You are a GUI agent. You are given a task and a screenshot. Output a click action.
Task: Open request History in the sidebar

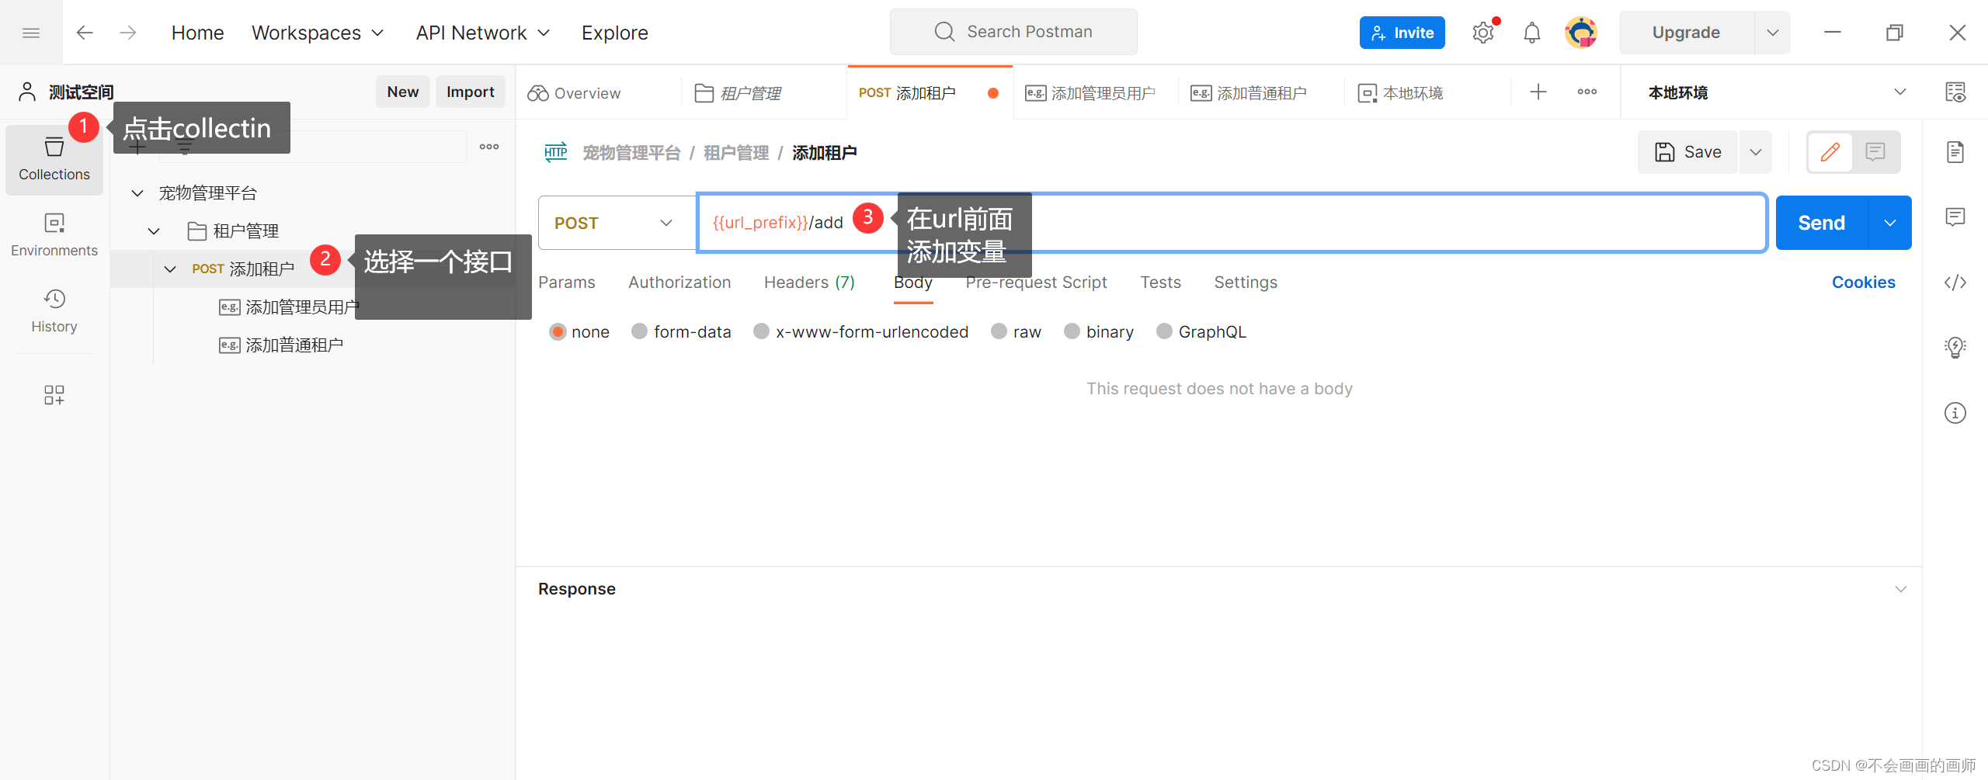[54, 310]
